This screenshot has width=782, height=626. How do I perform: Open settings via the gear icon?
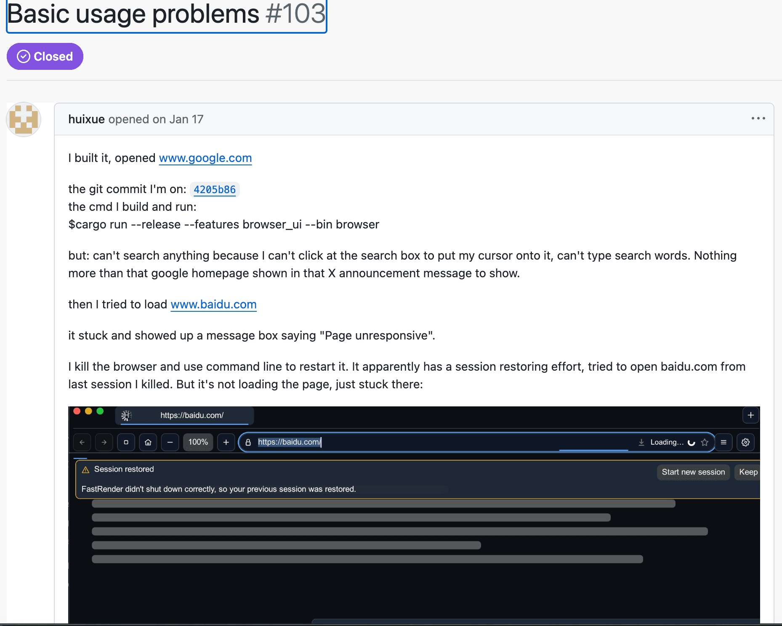coord(745,442)
